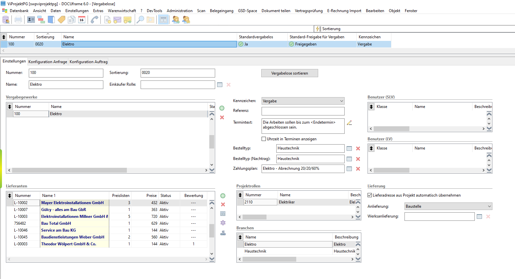Click the Lieferanten vertical scrollbar thumb
Screen dimensions: 515x279
(212, 231)
